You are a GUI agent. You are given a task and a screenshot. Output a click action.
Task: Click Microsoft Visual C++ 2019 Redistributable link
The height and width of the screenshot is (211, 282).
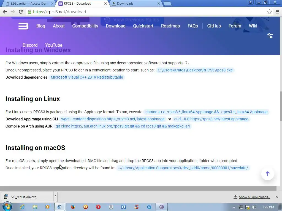click(87, 77)
